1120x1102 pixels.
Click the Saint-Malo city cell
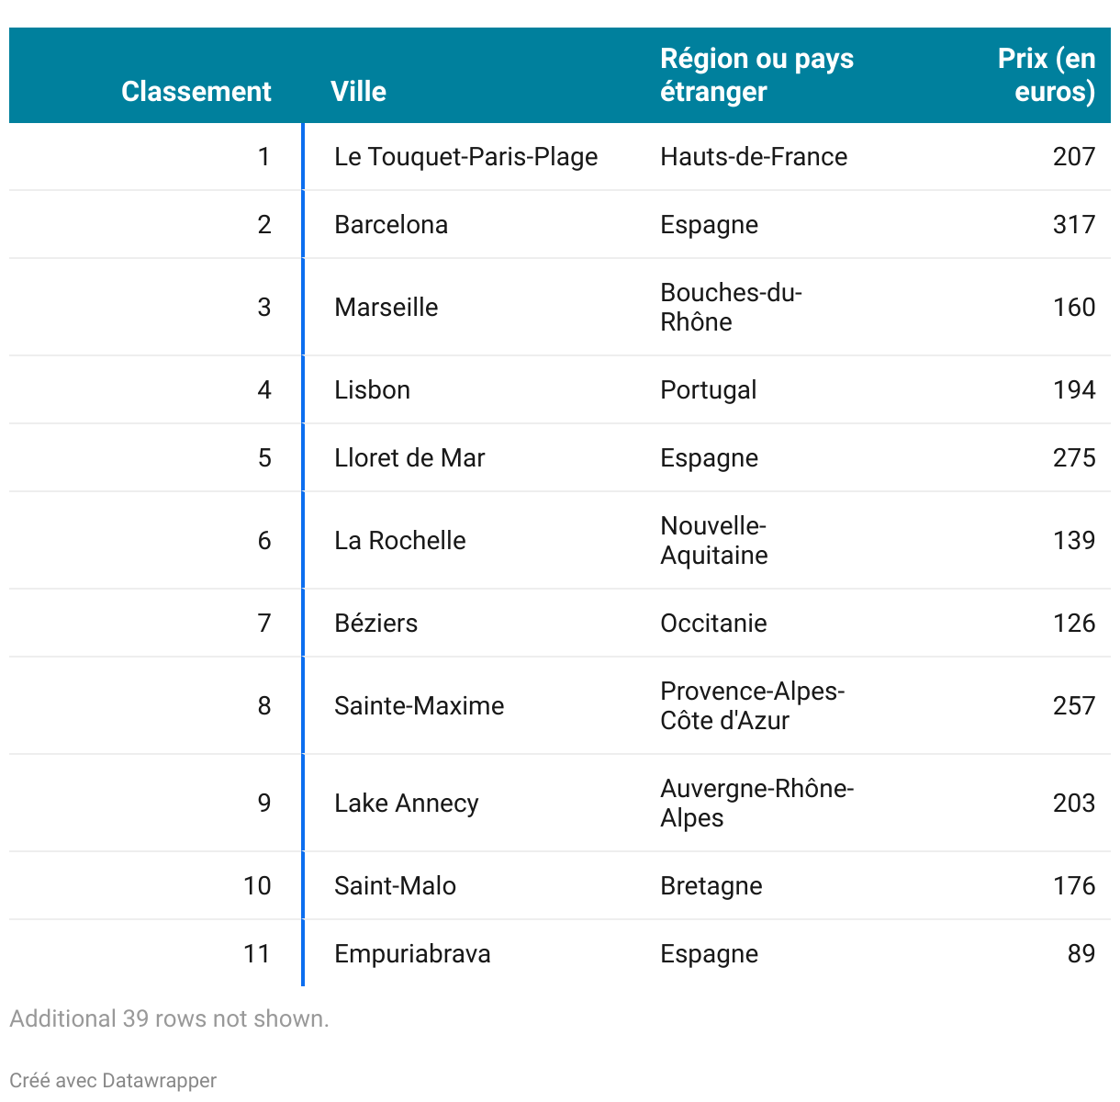[x=395, y=886]
